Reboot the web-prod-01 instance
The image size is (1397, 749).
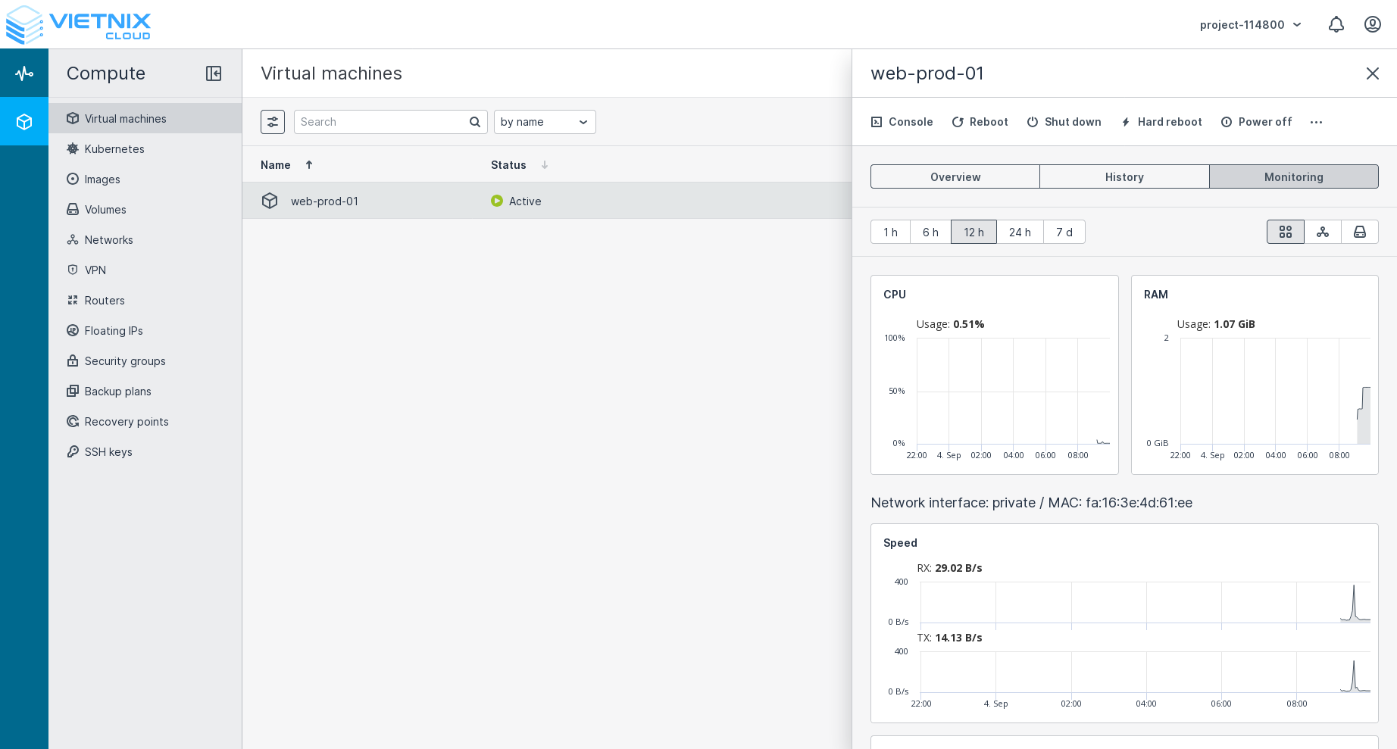[x=980, y=121]
